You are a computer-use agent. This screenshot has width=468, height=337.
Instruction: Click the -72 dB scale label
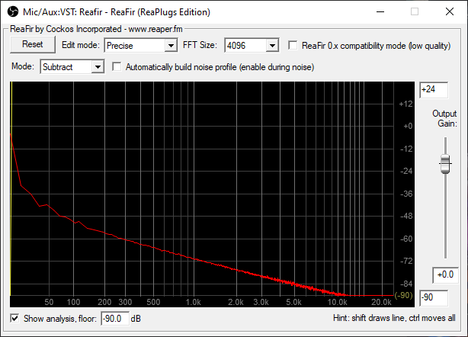[406, 261]
